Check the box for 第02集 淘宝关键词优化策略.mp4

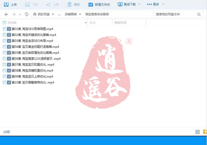coord(4,35)
